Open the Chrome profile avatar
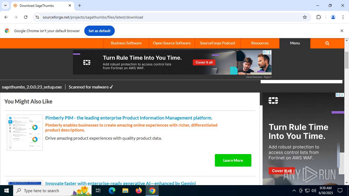The image size is (349, 196). pos(333,17)
